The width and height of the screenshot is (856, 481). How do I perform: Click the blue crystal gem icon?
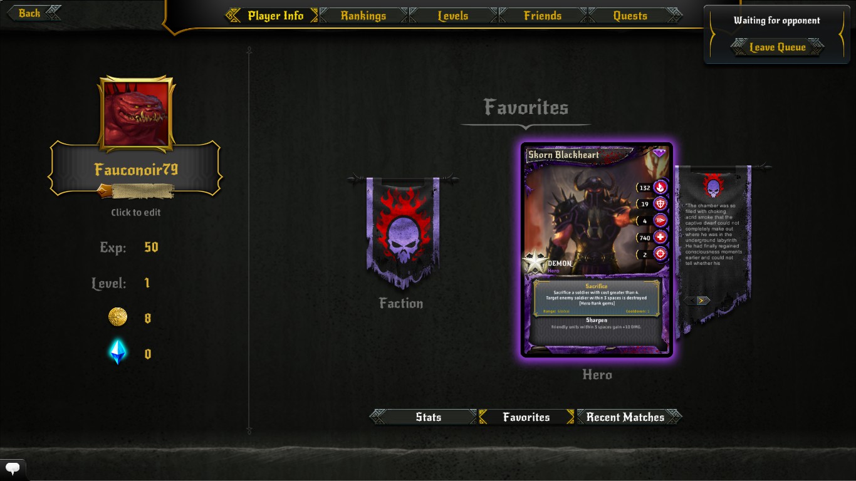118,353
